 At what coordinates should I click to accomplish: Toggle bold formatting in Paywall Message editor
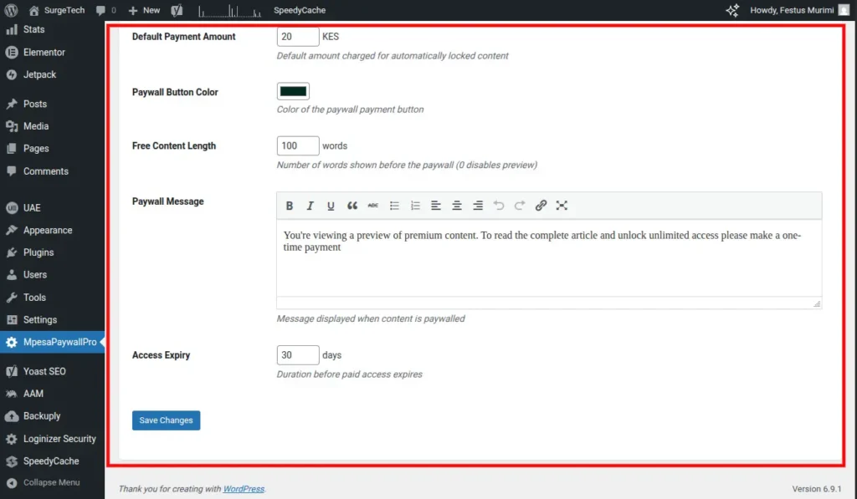290,206
